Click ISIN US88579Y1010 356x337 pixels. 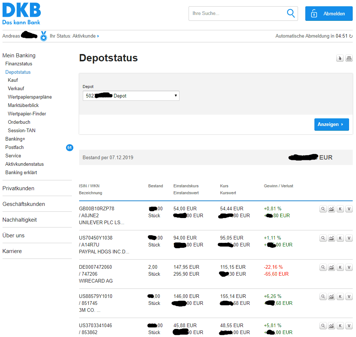pyautogui.click(x=96, y=296)
